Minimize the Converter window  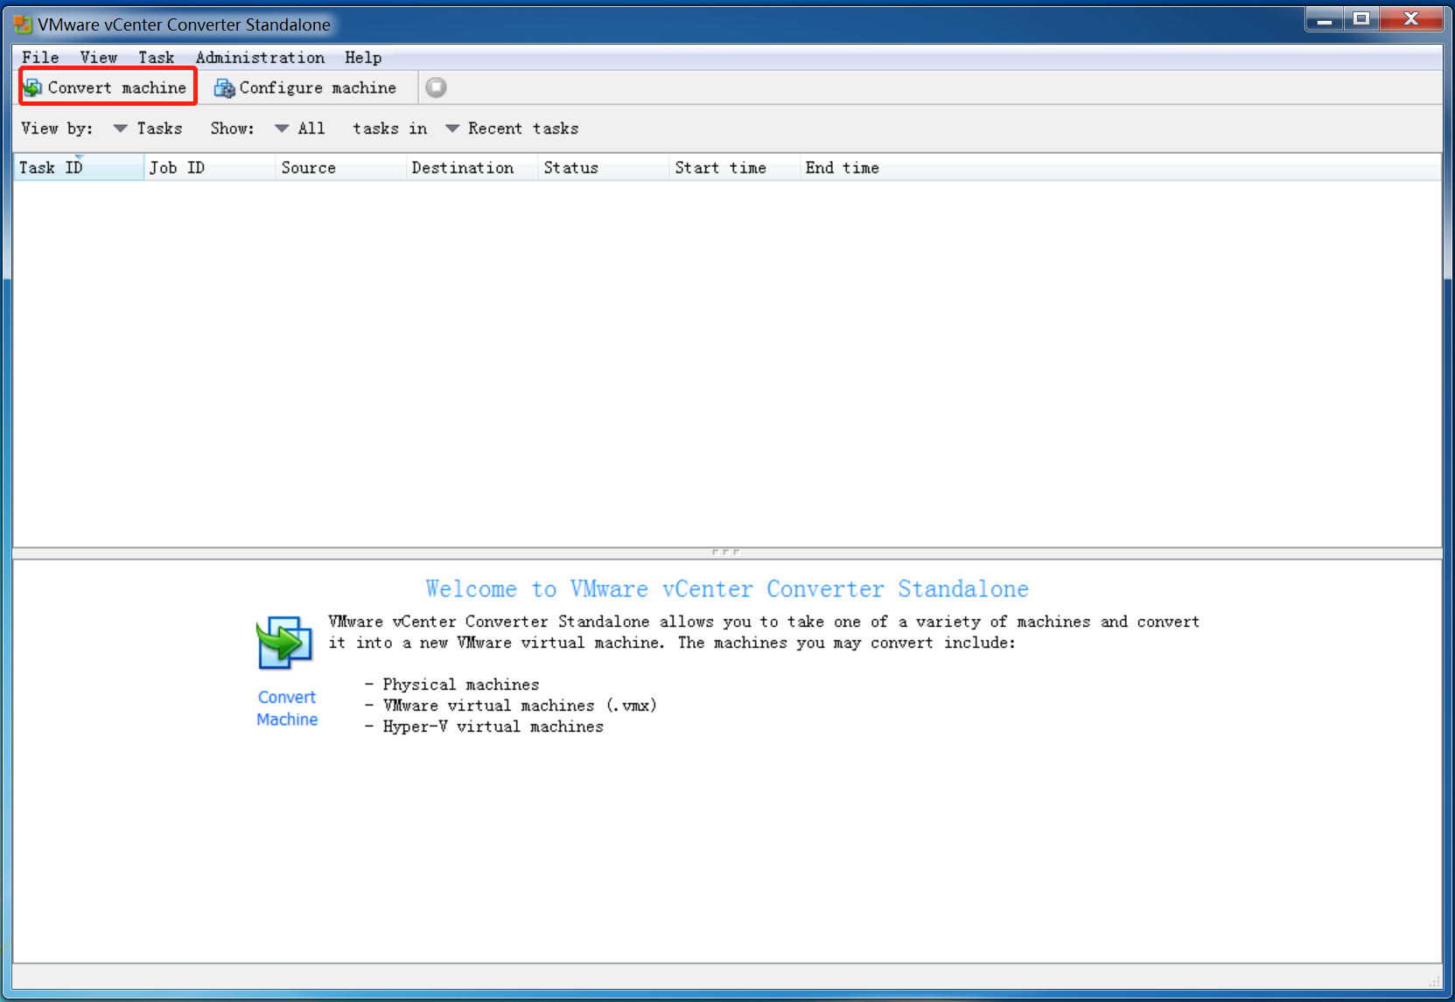point(1325,19)
